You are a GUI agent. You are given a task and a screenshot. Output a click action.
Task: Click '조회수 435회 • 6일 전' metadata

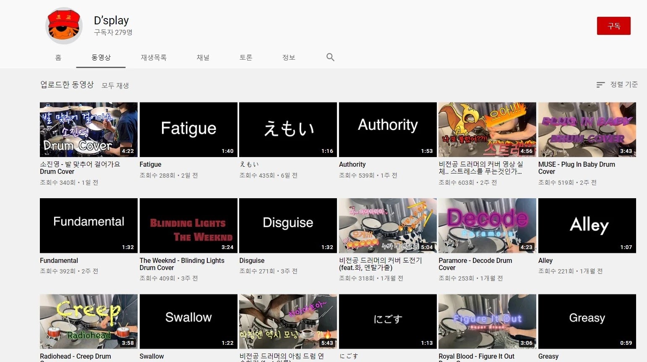(x=268, y=175)
